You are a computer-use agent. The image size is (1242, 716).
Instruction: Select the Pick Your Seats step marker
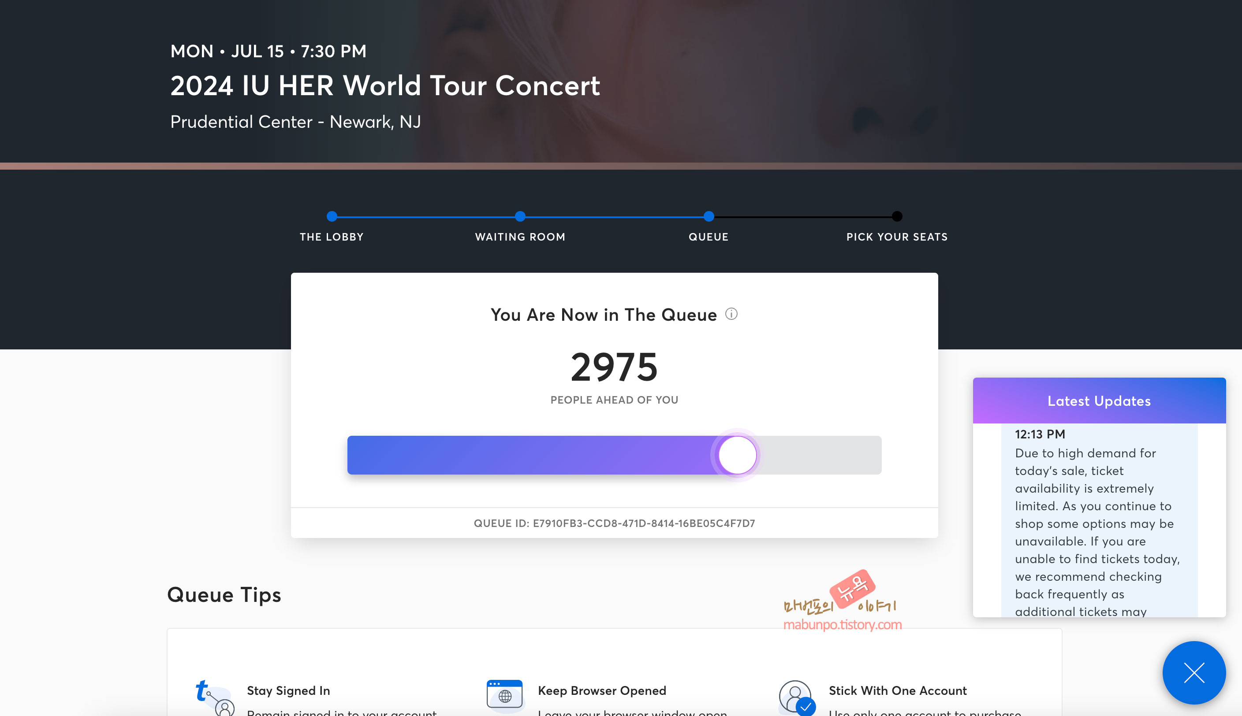click(897, 216)
